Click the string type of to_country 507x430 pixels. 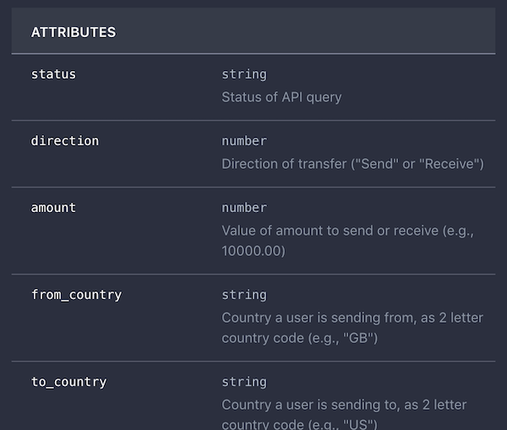click(244, 382)
